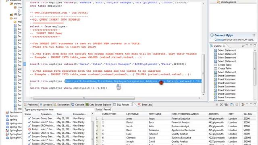Click the SALARY column header

coord(248,114)
